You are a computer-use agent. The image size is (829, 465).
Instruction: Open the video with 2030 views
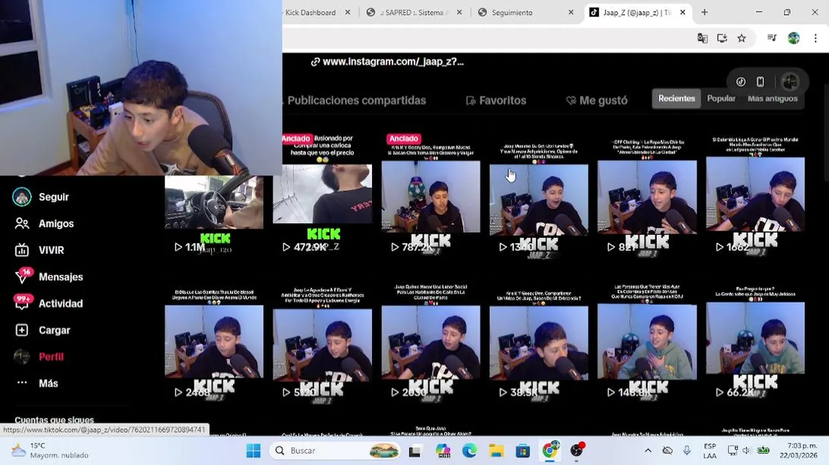point(431,342)
